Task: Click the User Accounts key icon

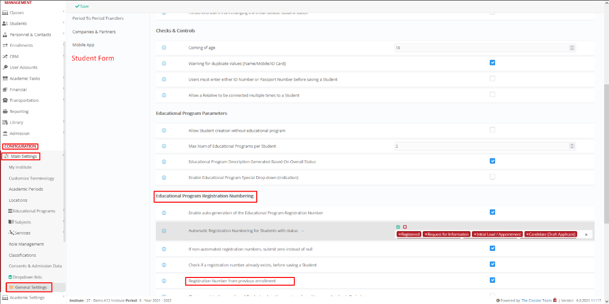Action: (x=5, y=68)
